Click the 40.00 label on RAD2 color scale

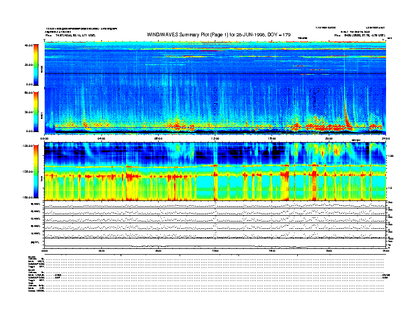pyautogui.click(x=28, y=45)
